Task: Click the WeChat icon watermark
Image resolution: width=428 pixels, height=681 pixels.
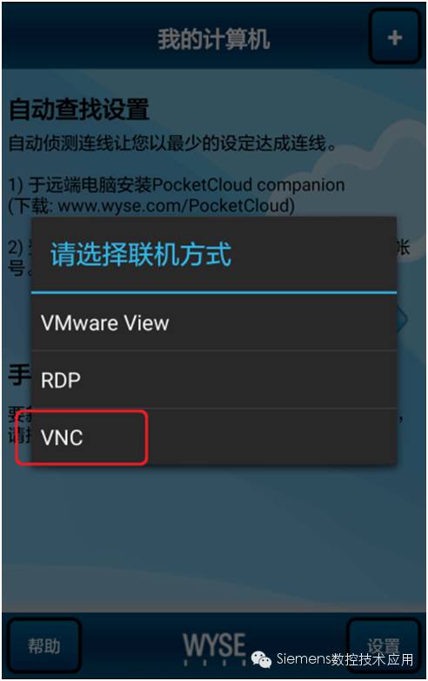Action: (261, 659)
